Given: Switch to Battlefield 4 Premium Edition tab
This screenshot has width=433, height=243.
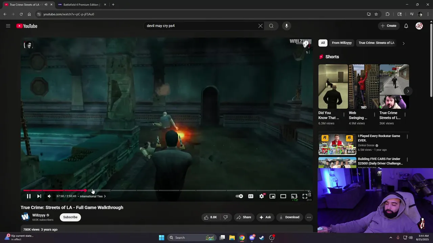Looking at the screenshot, I should 81,5.
